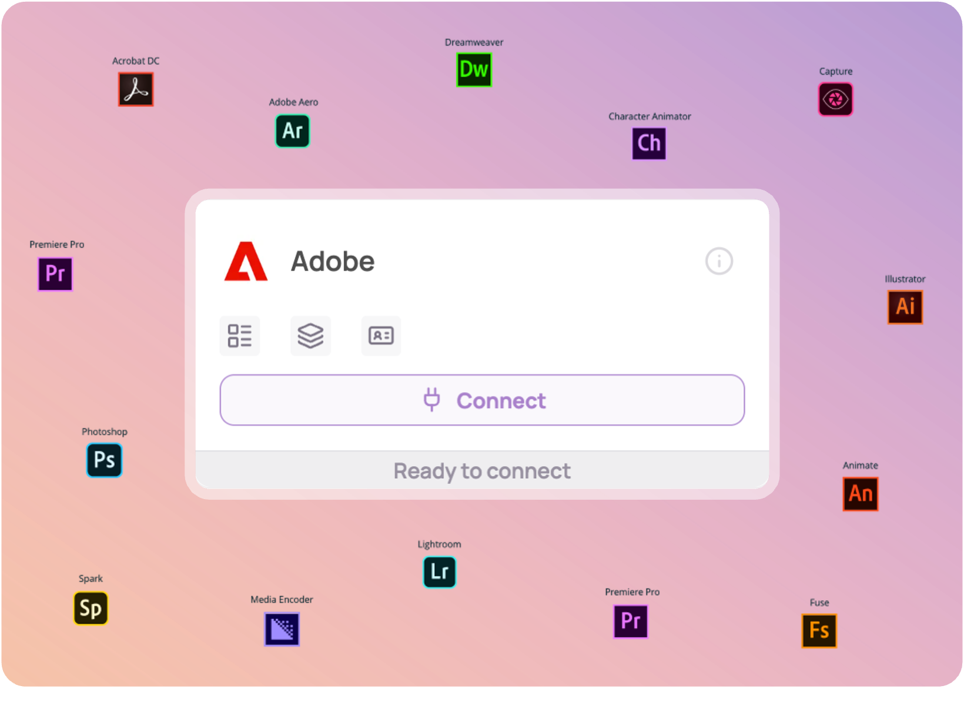The image size is (964, 719).
Task: Click the ID card icon in card
Action: coord(381,336)
